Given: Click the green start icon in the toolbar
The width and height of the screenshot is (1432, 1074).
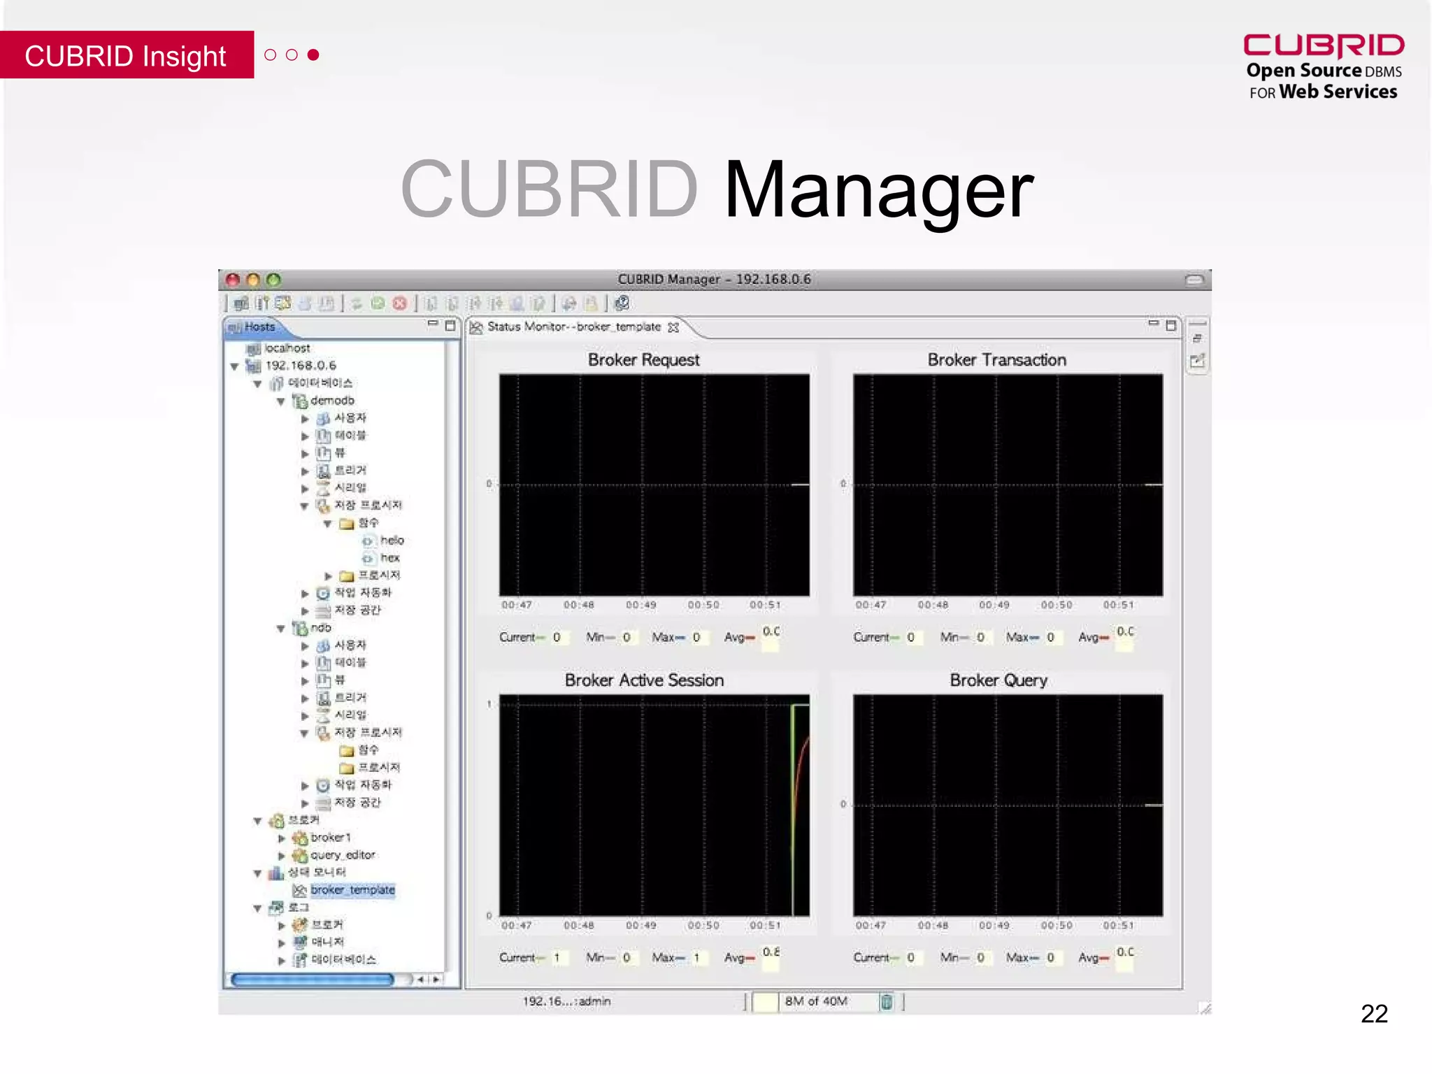Looking at the screenshot, I should point(378,303).
